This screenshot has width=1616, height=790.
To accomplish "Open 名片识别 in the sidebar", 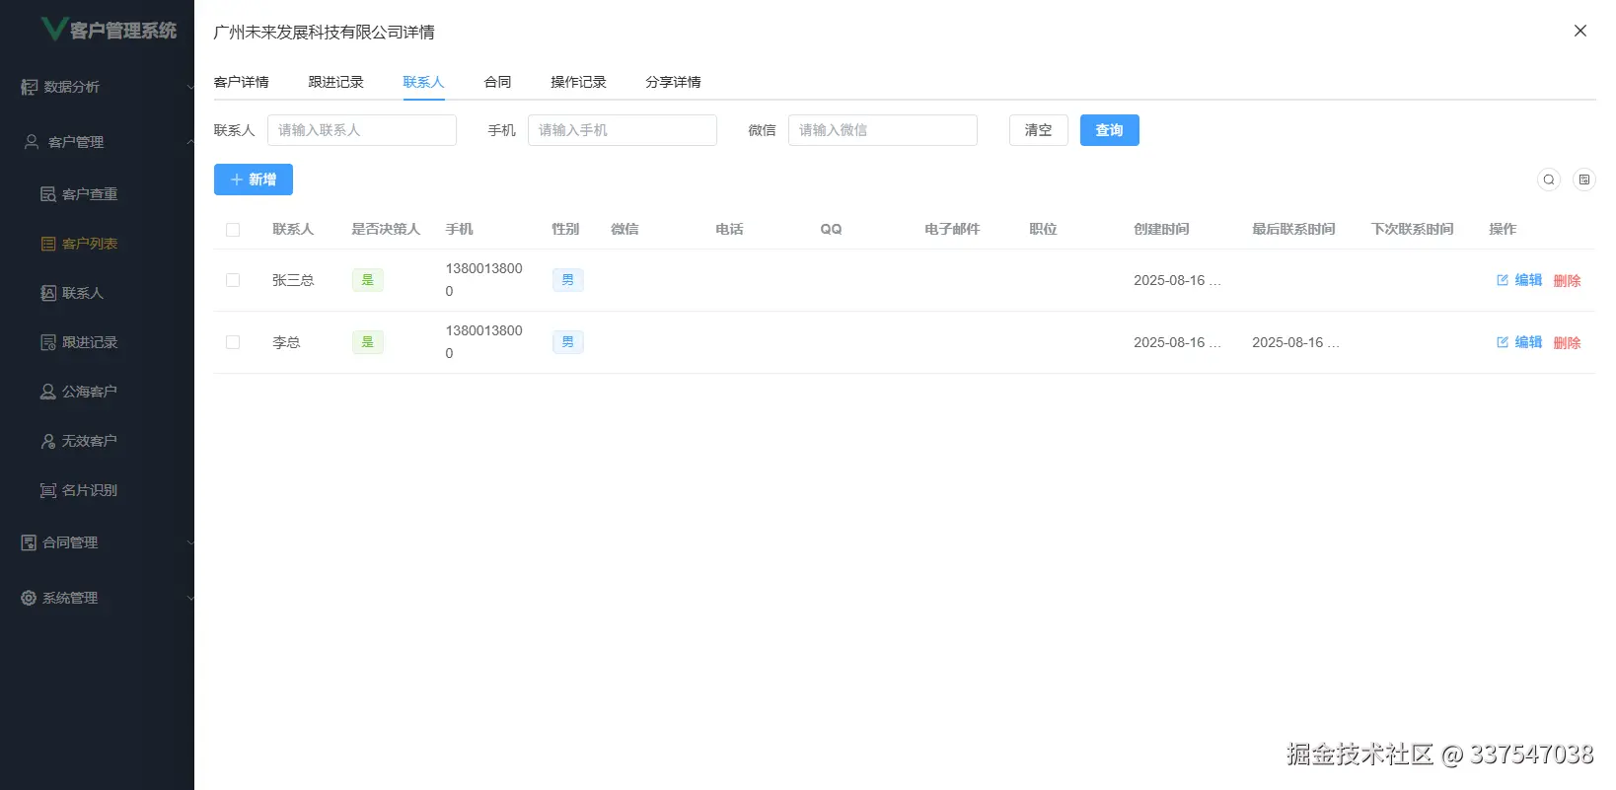I will 79,490.
